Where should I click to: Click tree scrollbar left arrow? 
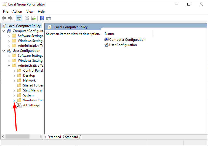(3, 136)
